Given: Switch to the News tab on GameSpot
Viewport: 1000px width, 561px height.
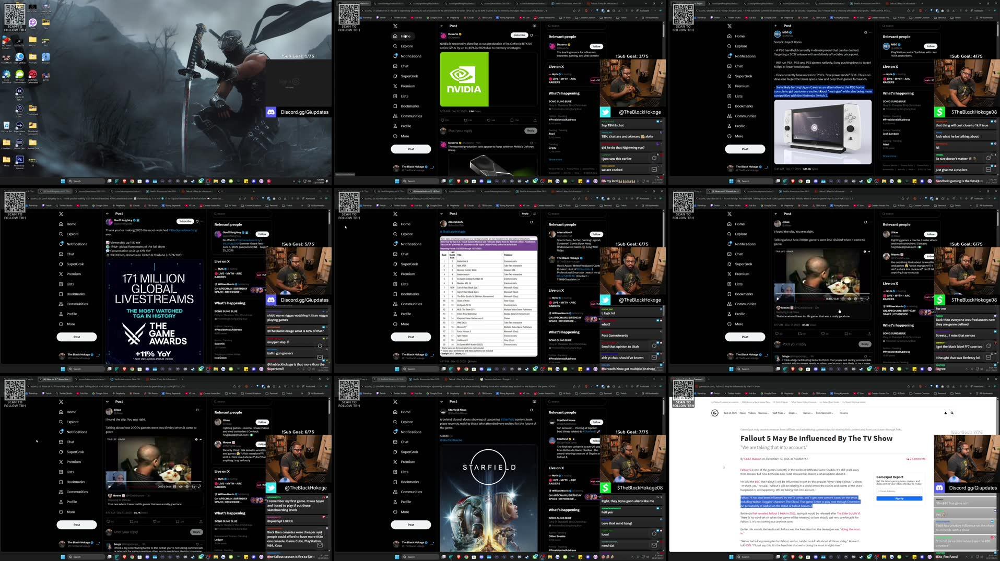Looking at the screenshot, I should [x=744, y=413].
